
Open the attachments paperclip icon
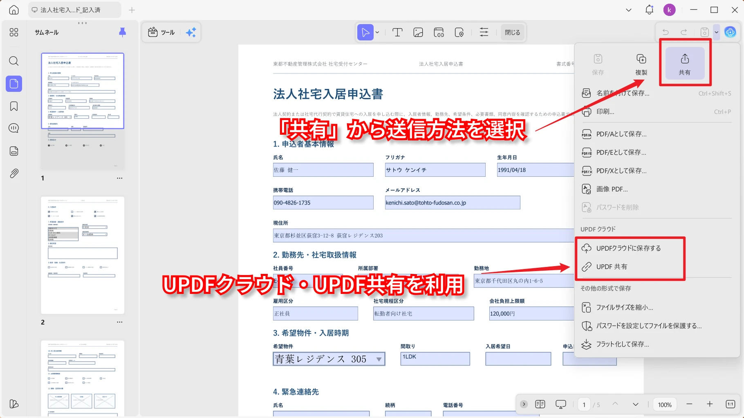14,173
